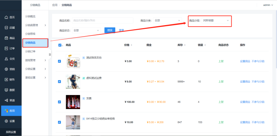Click the 虚 tag of 虚拟测试运费
The image size is (277, 136).
84,78
